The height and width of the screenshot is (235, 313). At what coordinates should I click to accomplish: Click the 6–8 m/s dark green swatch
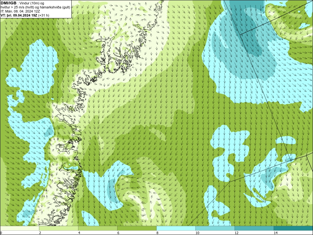pos(137,228)
